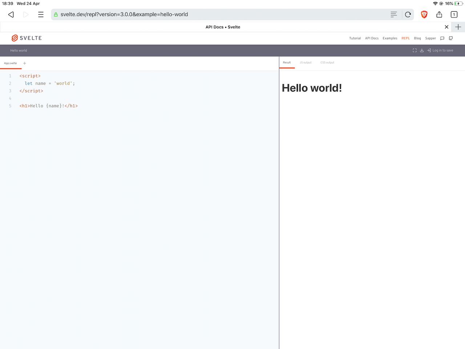Switch to the CSS output tab
Viewport: 465px width, 349px height.
click(327, 63)
